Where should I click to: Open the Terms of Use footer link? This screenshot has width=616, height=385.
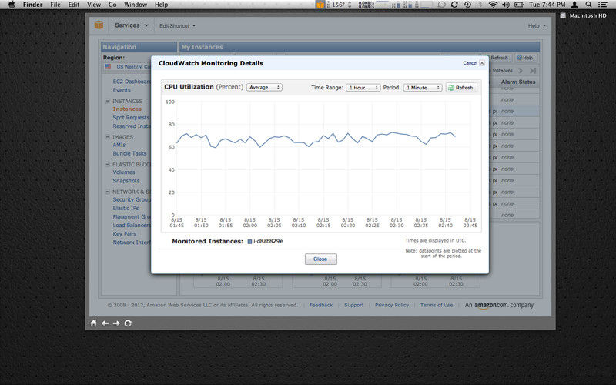tap(437, 305)
